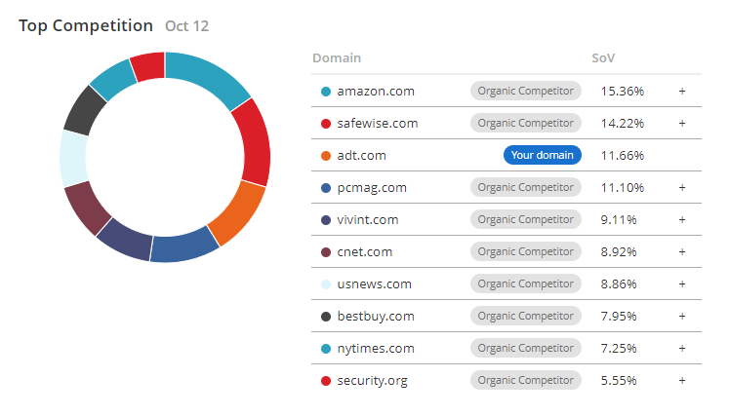Screen dimensions: 729x416
Task: Click the Oct 12 date label
Action: [x=186, y=26]
